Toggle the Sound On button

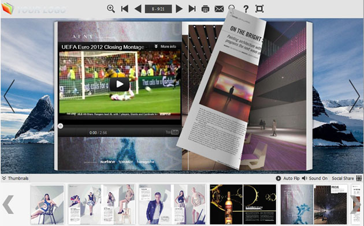pyautogui.click(x=315, y=178)
